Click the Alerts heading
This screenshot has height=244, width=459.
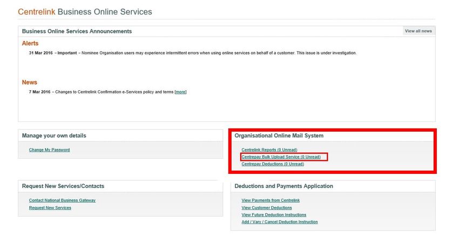pos(30,43)
